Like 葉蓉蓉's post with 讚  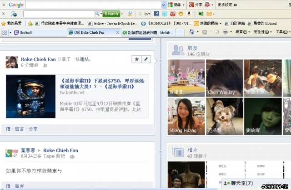(8, 186)
